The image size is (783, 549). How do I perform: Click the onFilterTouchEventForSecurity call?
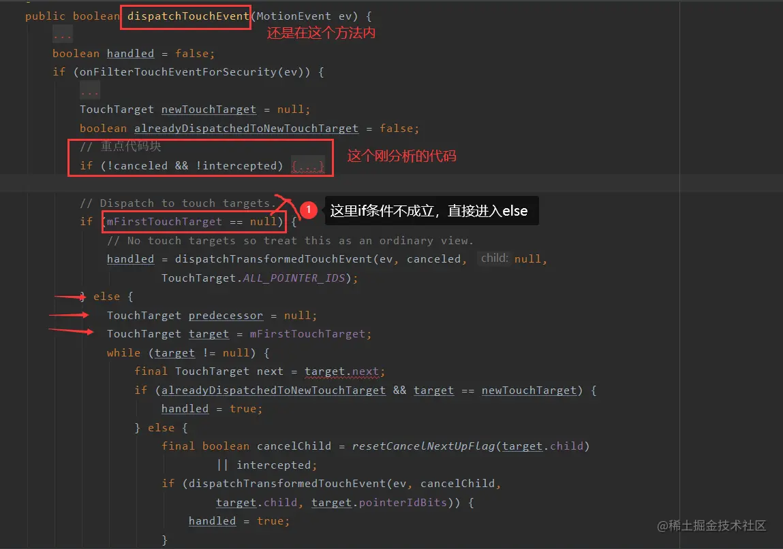tap(178, 72)
